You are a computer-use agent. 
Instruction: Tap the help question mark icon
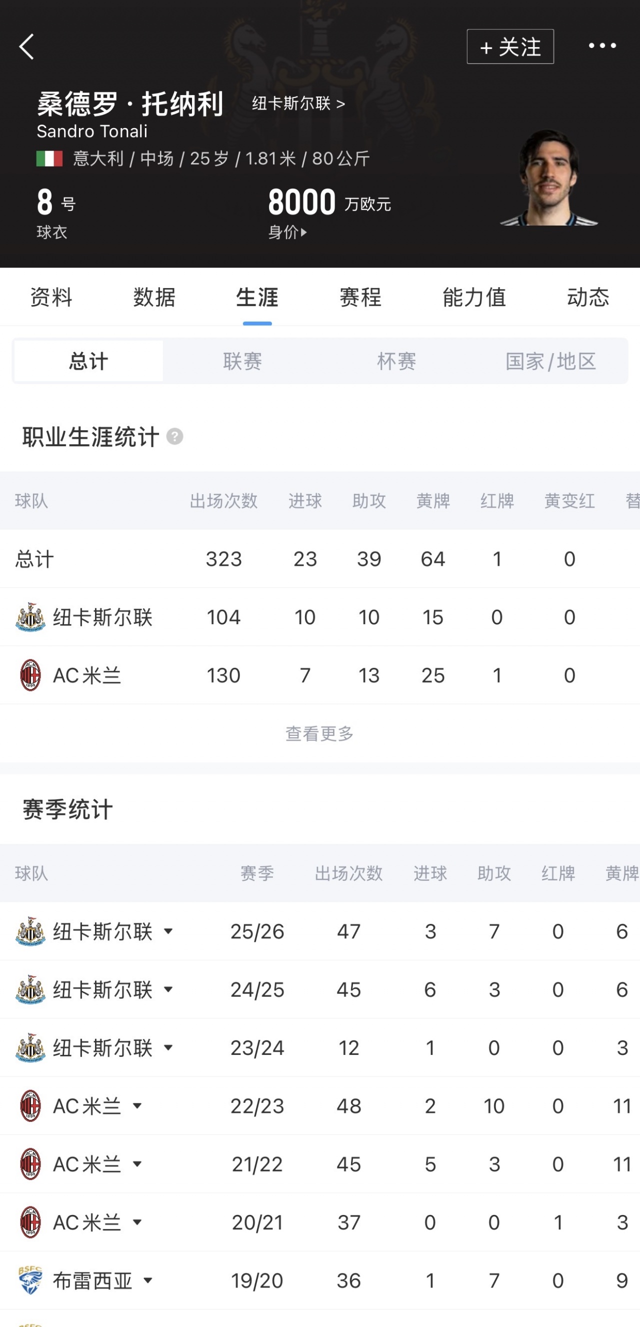[x=174, y=437]
